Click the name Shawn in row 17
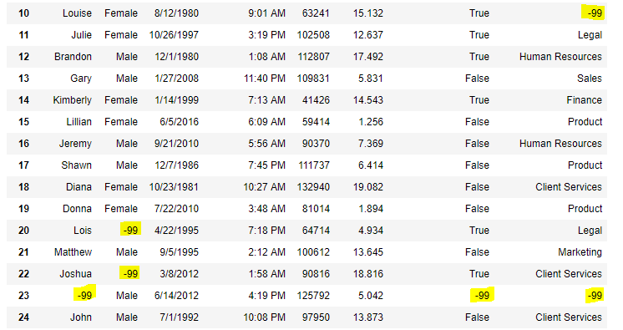Screen dimensions: 623x330 click(76, 165)
